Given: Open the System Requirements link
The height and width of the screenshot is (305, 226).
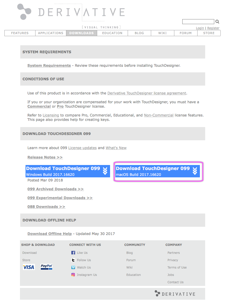Looking at the screenshot, I should [x=49, y=66].
